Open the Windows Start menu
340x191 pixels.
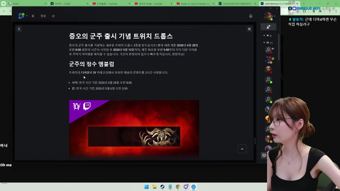[146, 187]
